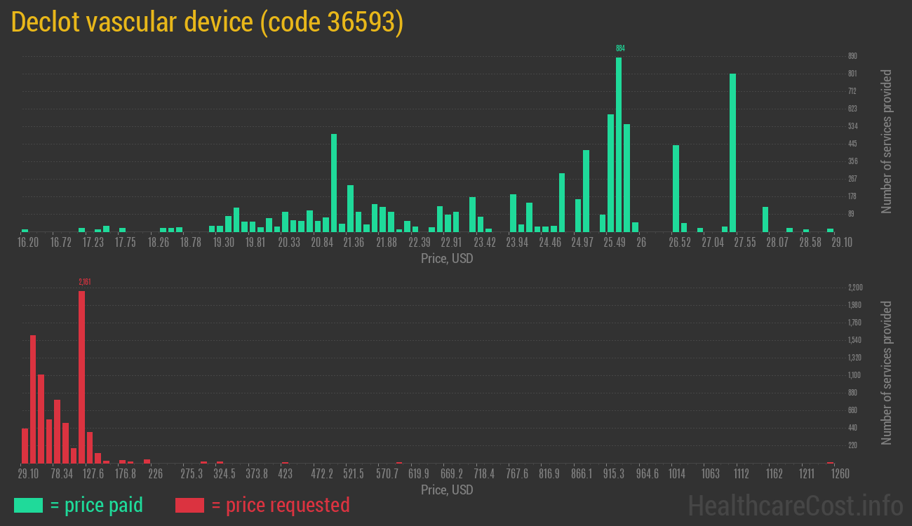Click the tall green bar right of 20.84

pos(334,182)
